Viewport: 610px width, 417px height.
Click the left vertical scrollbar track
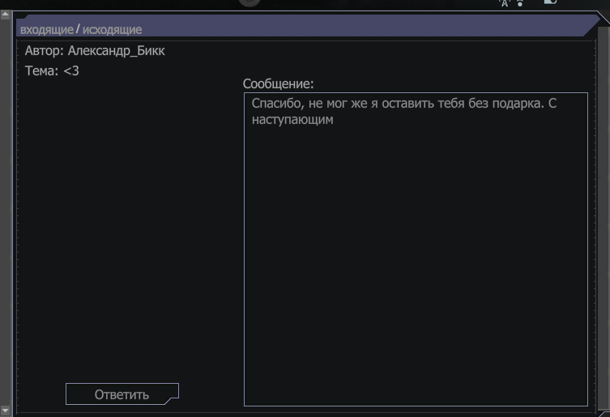[x=5, y=212]
